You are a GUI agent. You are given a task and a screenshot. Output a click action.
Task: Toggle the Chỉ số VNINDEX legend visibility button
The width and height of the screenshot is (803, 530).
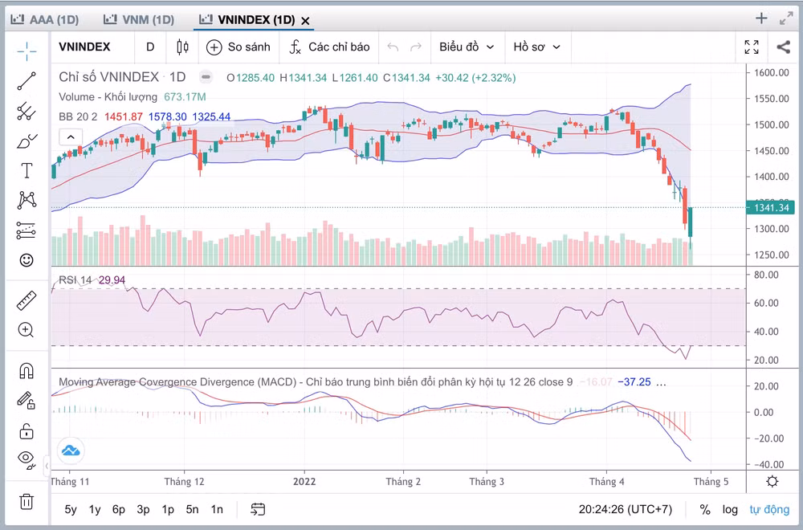[206, 77]
